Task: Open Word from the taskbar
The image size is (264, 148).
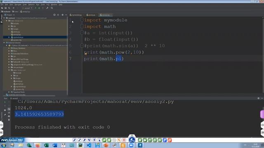Action: (55, 145)
